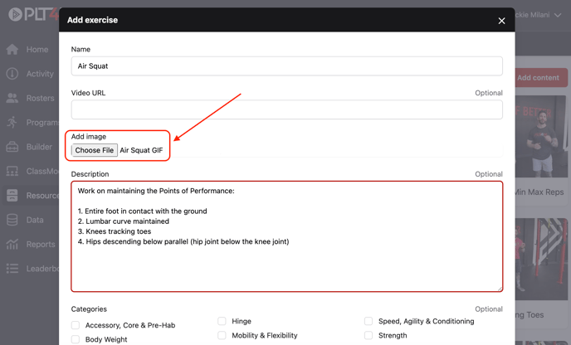Click the Add content button
The image size is (571, 345).
coord(538,78)
